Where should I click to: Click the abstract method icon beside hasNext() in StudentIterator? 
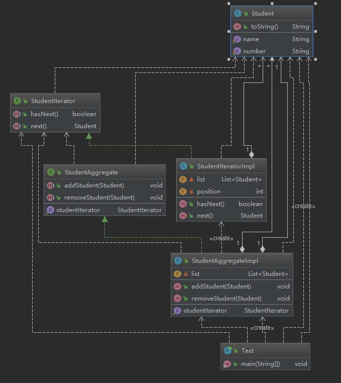[x=17, y=114]
